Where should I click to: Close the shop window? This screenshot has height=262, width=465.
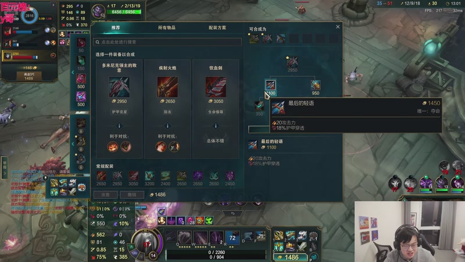click(x=338, y=27)
